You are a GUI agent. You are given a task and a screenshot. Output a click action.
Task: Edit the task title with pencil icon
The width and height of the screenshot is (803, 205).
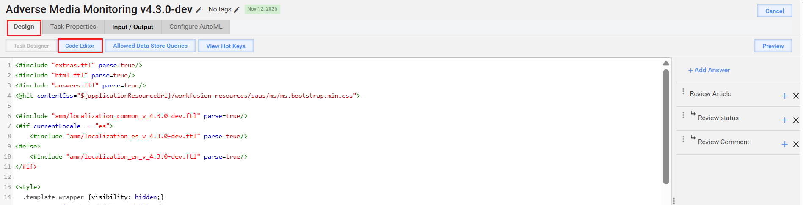tap(199, 10)
